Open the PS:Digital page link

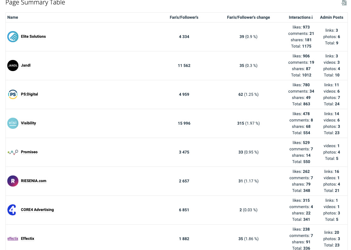30,94
